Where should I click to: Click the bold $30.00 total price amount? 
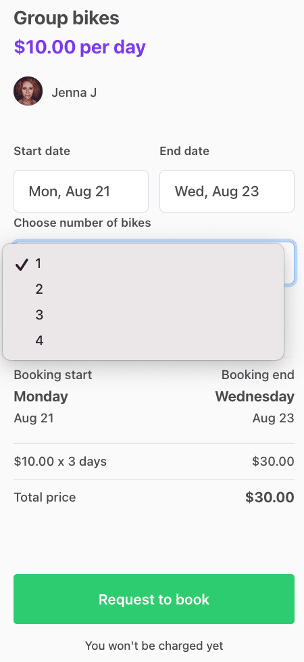[x=270, y=498]
